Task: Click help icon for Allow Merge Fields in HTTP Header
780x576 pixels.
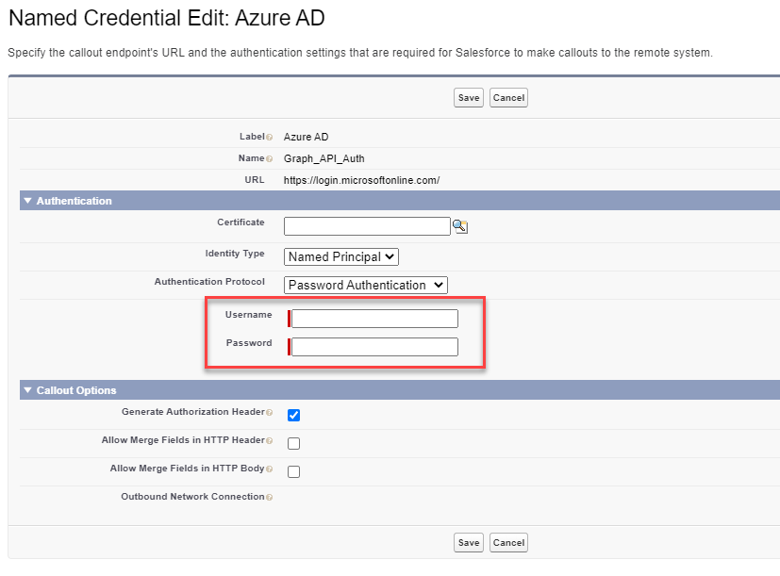Action: tap(269, 441)
